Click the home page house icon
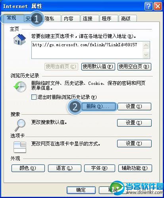Image resolution: width=164 pixels, height=198 pixels. 20,39
